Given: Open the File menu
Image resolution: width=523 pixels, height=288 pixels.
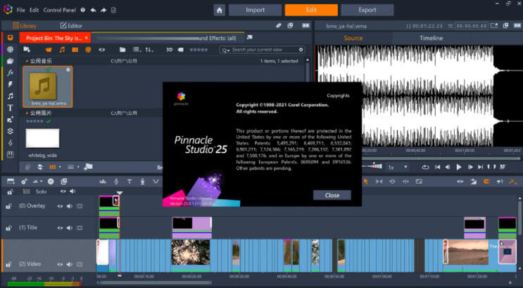Looking at the screenshot, I should pos(21,11).
